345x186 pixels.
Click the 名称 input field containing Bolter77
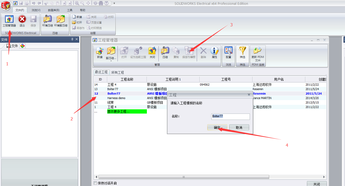coord(231,116)
